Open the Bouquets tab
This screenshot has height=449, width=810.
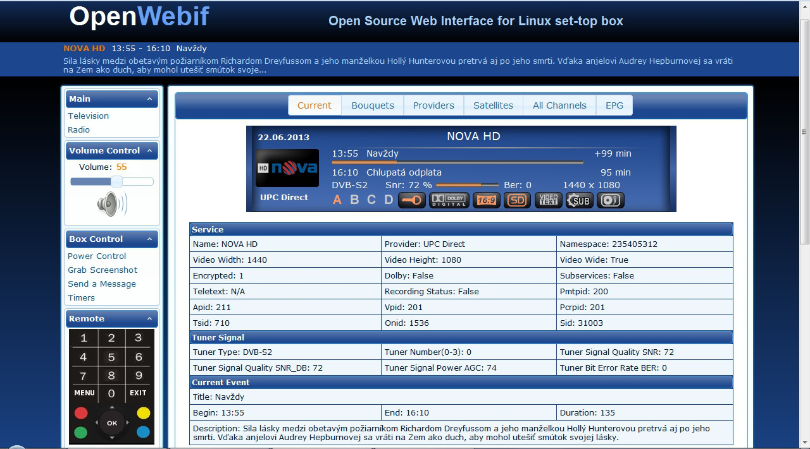tap(373, 105)
